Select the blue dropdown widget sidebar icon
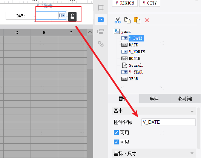Image resolution: width=201 pixels, height=158 pixels. pyautogui.click(x=101, y=20)
